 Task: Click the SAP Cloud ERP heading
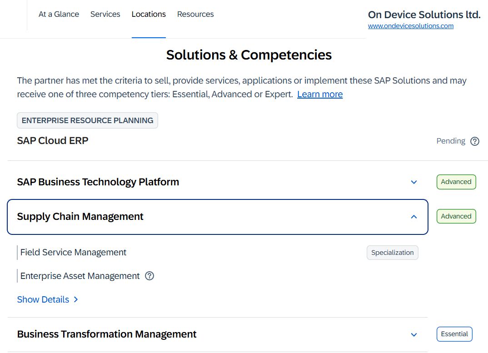point(52,141)
